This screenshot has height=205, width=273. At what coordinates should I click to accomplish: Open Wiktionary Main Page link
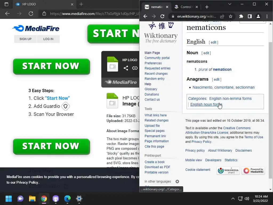[x=152, y=53]
